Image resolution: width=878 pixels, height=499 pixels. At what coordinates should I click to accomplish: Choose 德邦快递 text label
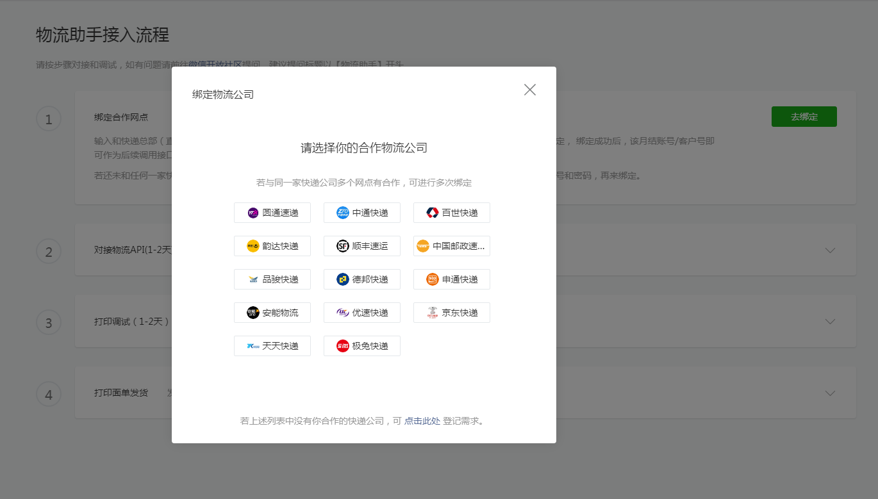pos(370,279)
